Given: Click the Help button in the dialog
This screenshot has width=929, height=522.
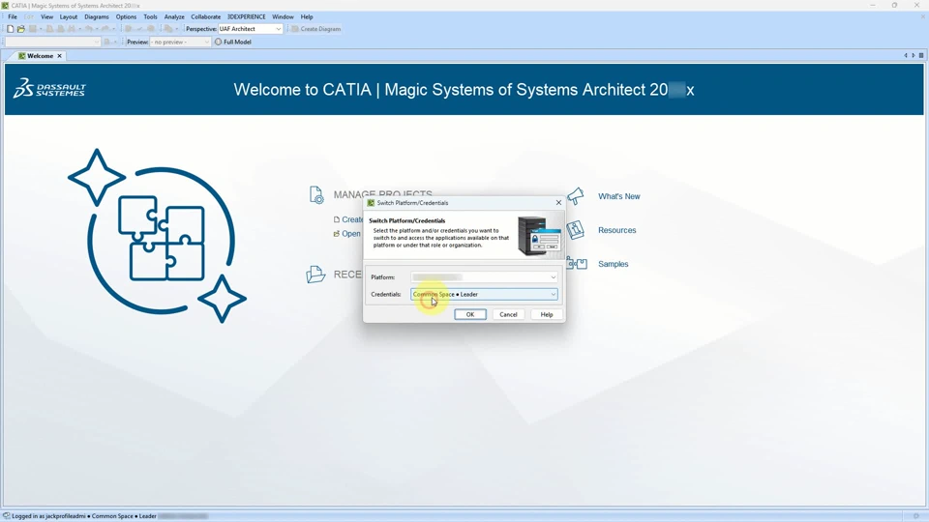Looking at the screenshot, I should point(546,314).
